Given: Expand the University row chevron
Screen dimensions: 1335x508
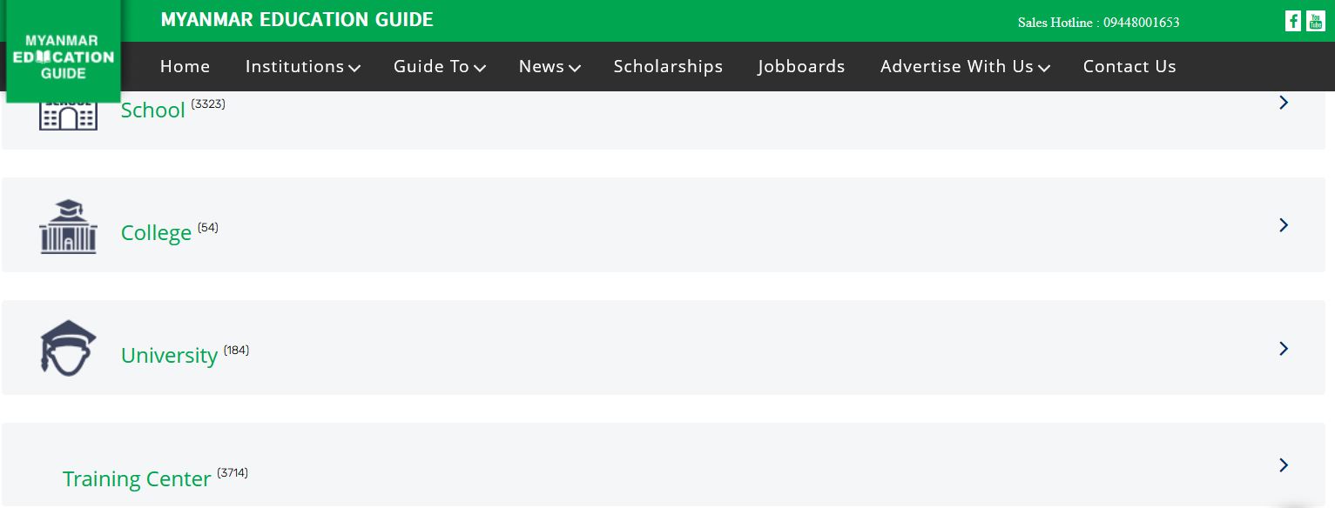Looking at the screenshot, I should tap(1283, 349).
